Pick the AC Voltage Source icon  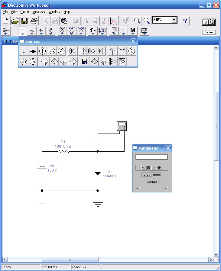(x=52, y=51)
